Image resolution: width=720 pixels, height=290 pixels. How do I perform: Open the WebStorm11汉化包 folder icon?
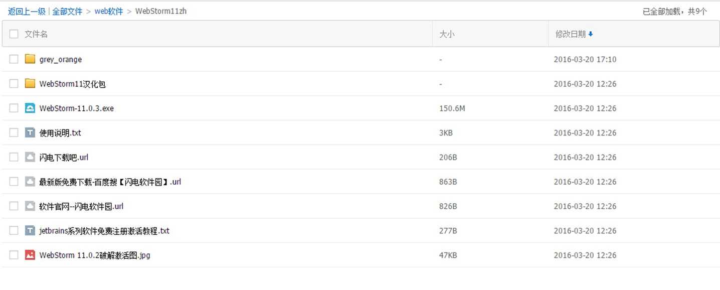coord(30,84)
